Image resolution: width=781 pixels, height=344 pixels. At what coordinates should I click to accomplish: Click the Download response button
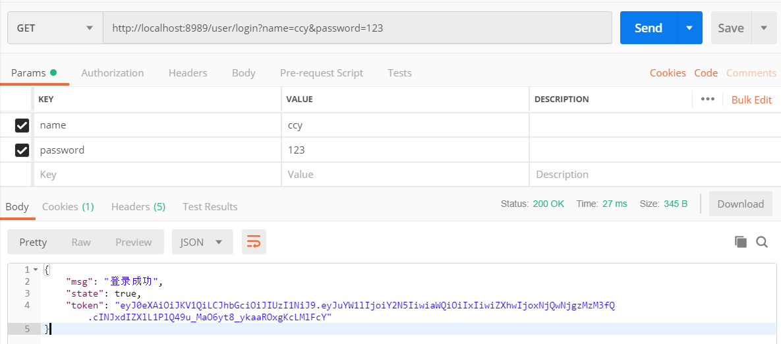740,204
